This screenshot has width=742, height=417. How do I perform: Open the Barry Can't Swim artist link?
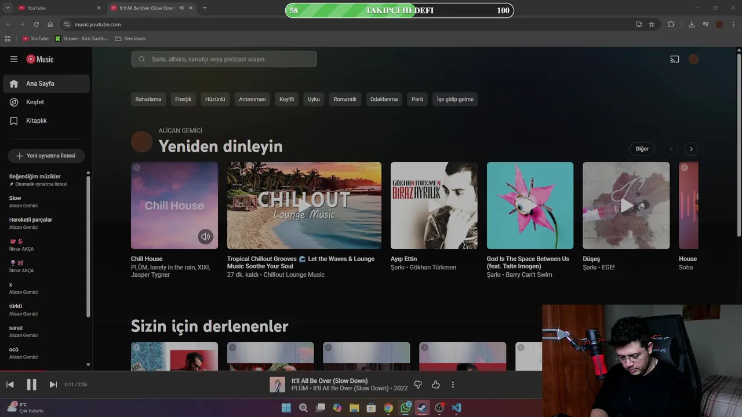point(529,275)
